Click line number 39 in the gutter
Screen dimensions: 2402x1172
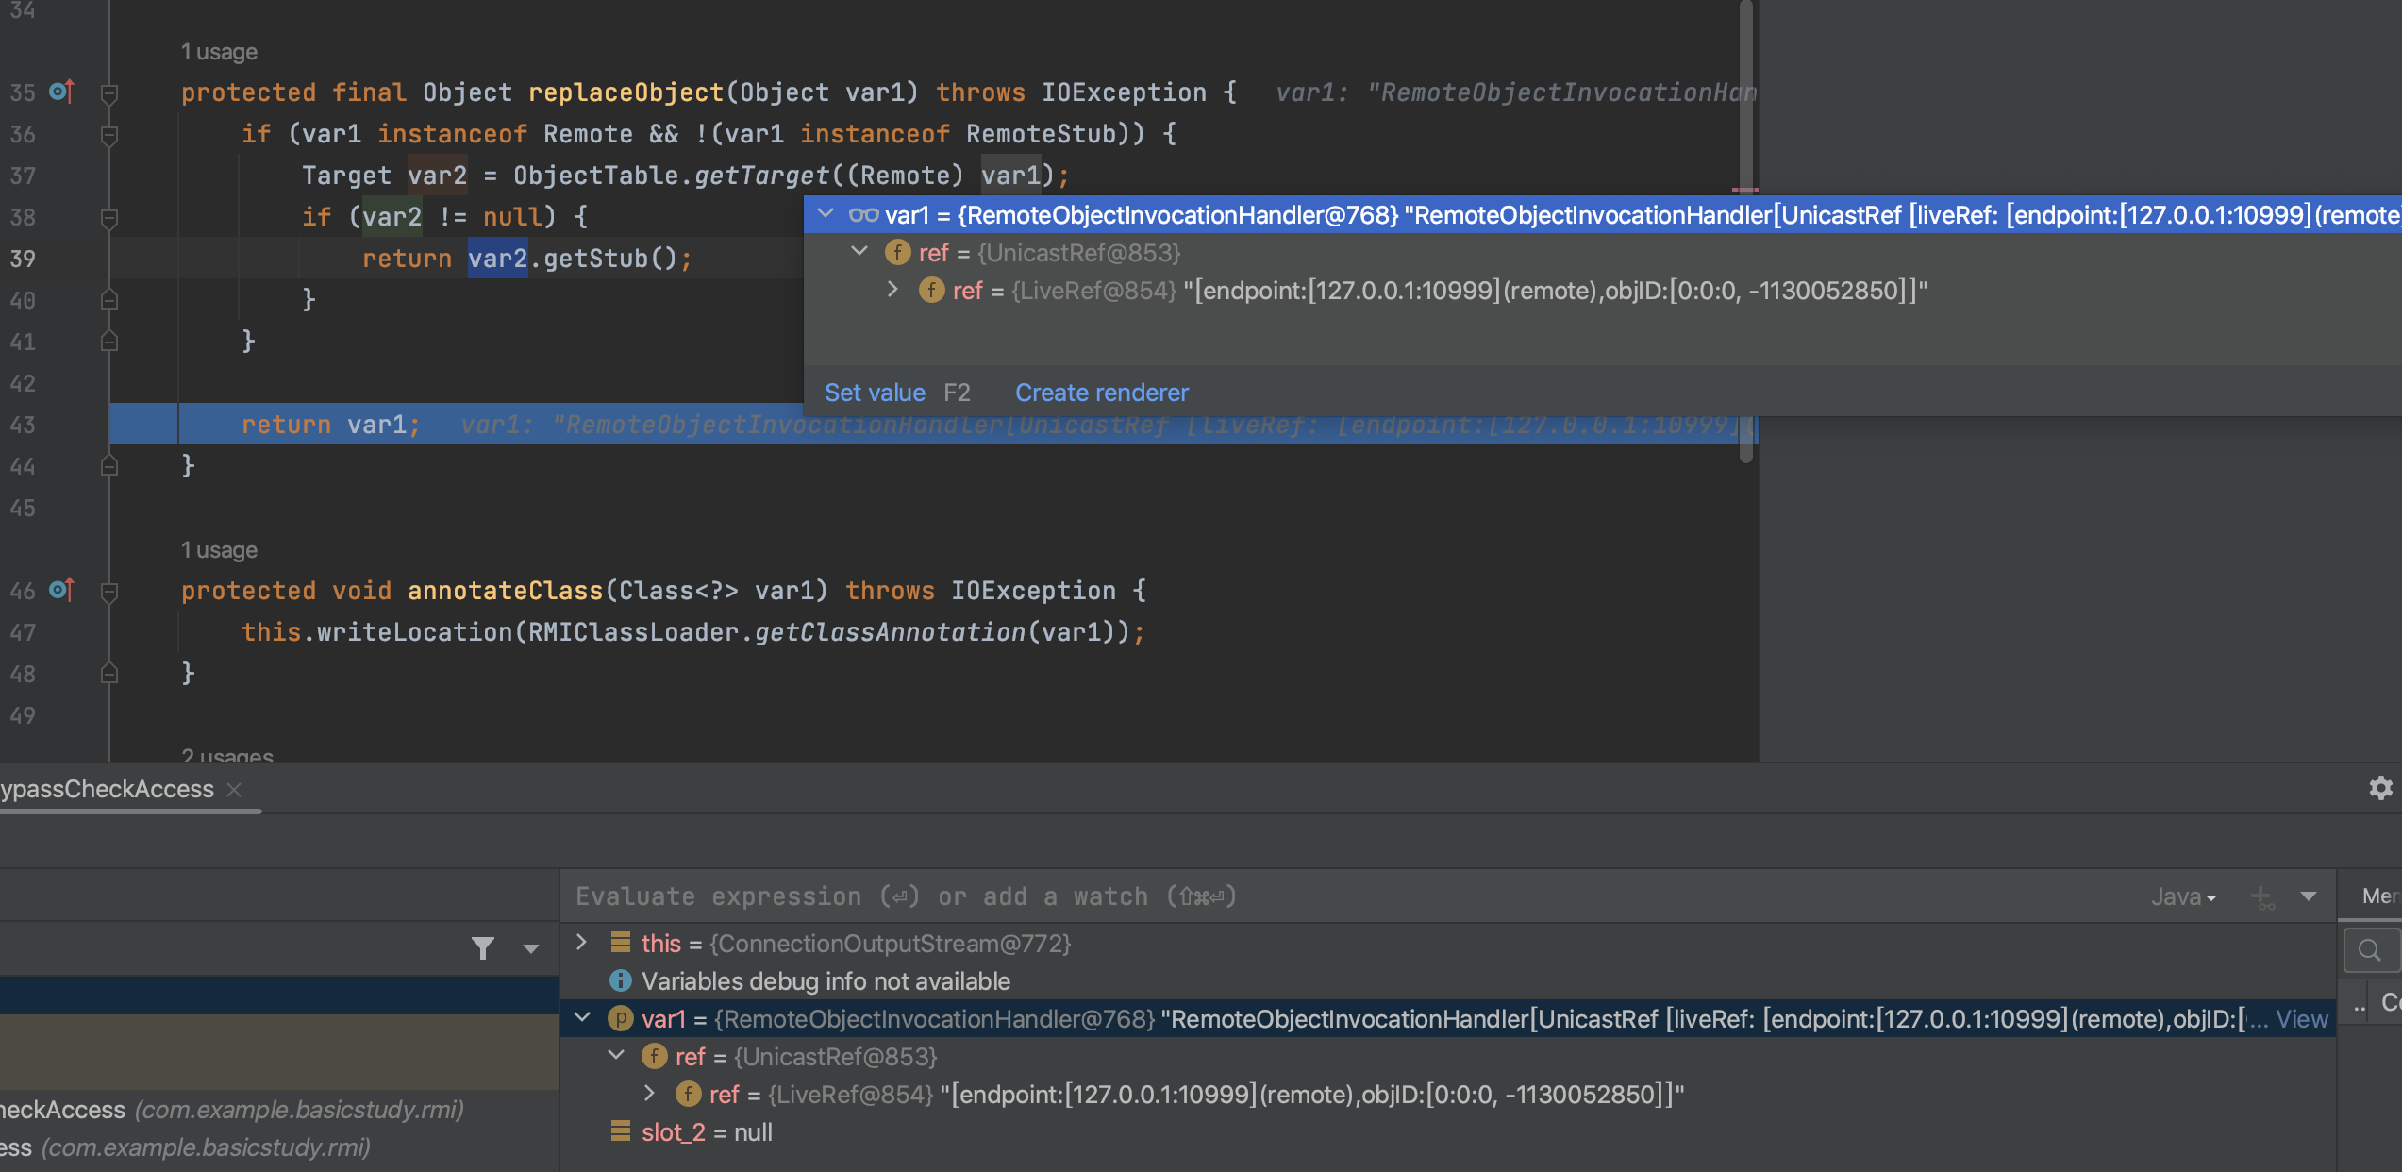click(23, 259)
